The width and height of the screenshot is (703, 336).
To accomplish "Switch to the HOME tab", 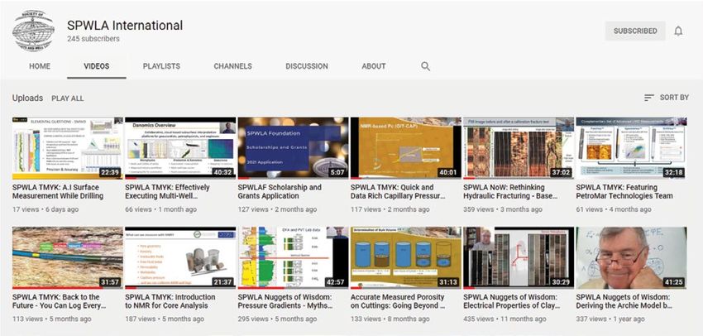I will tap(40, 66).
